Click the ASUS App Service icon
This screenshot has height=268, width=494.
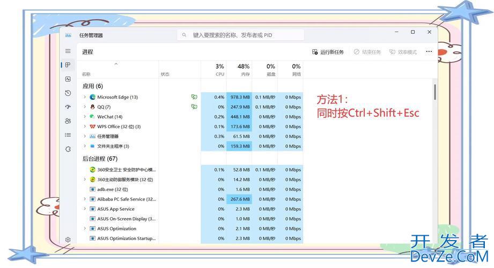click(x=92, y=209)
